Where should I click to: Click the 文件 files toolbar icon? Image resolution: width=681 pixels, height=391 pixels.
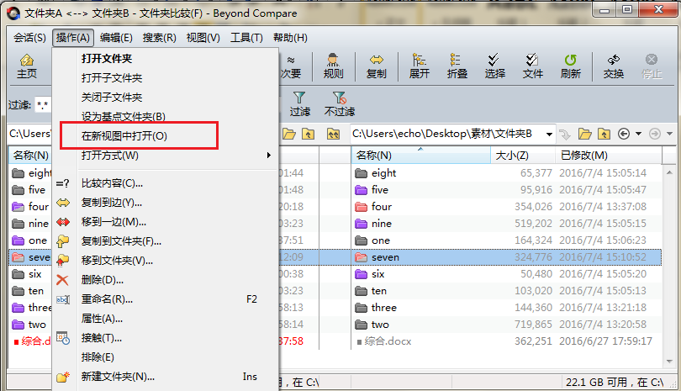coord(532,66)
